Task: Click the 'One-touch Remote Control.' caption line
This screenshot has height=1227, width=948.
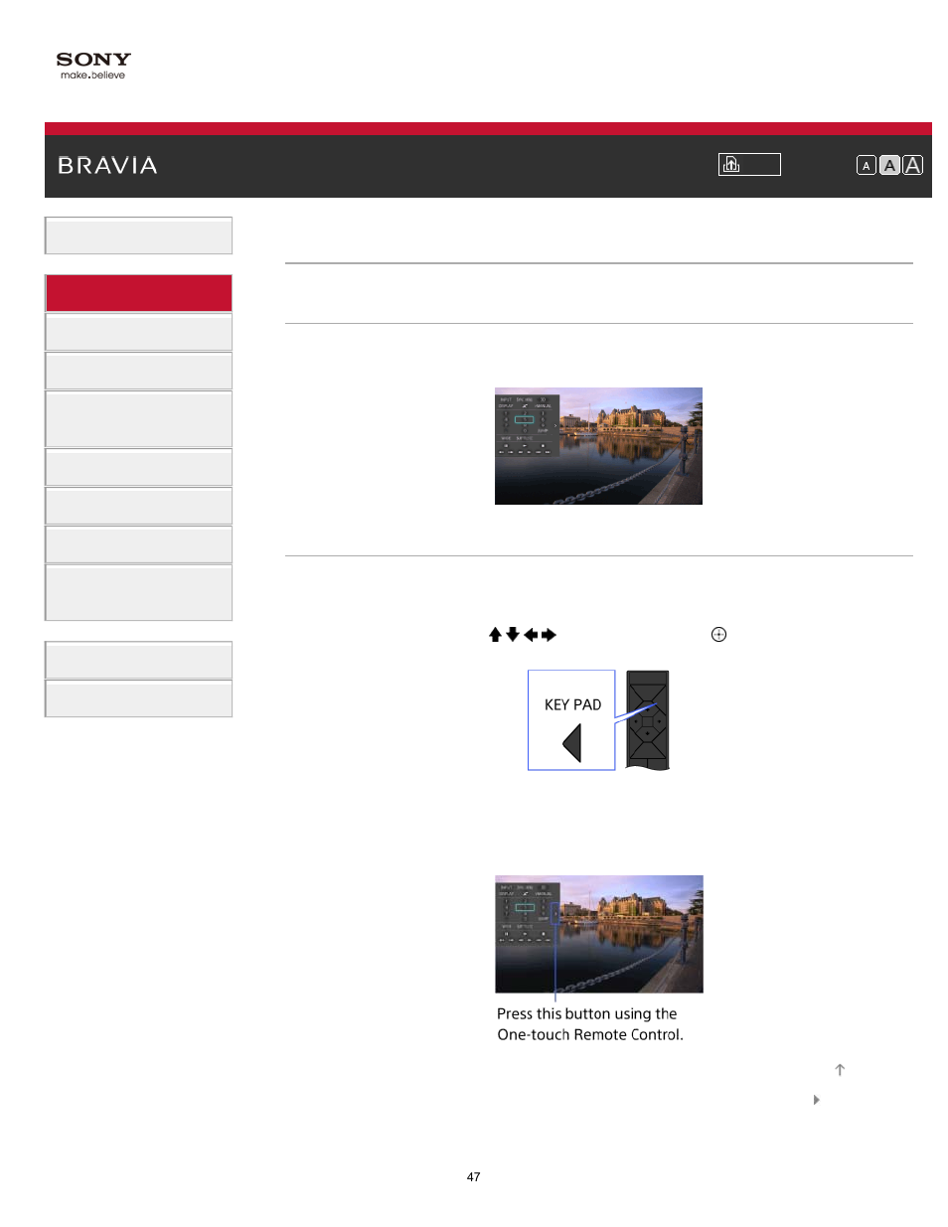Action: coord(590,1035)
